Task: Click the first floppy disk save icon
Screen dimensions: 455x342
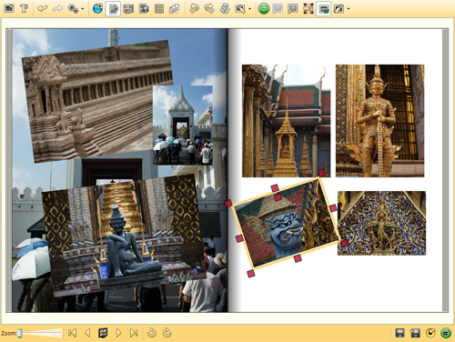Action: (400, 333)
